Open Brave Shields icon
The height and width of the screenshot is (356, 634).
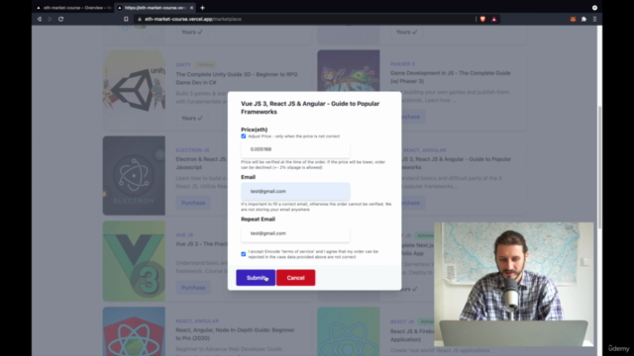coord(482,19)
